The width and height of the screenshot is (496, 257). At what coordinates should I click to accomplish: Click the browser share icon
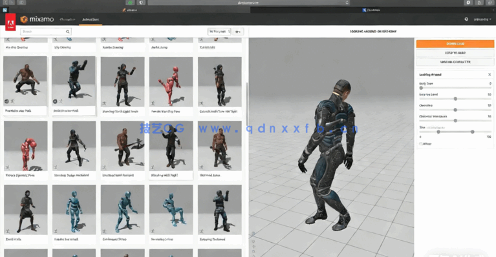point(480,3)
